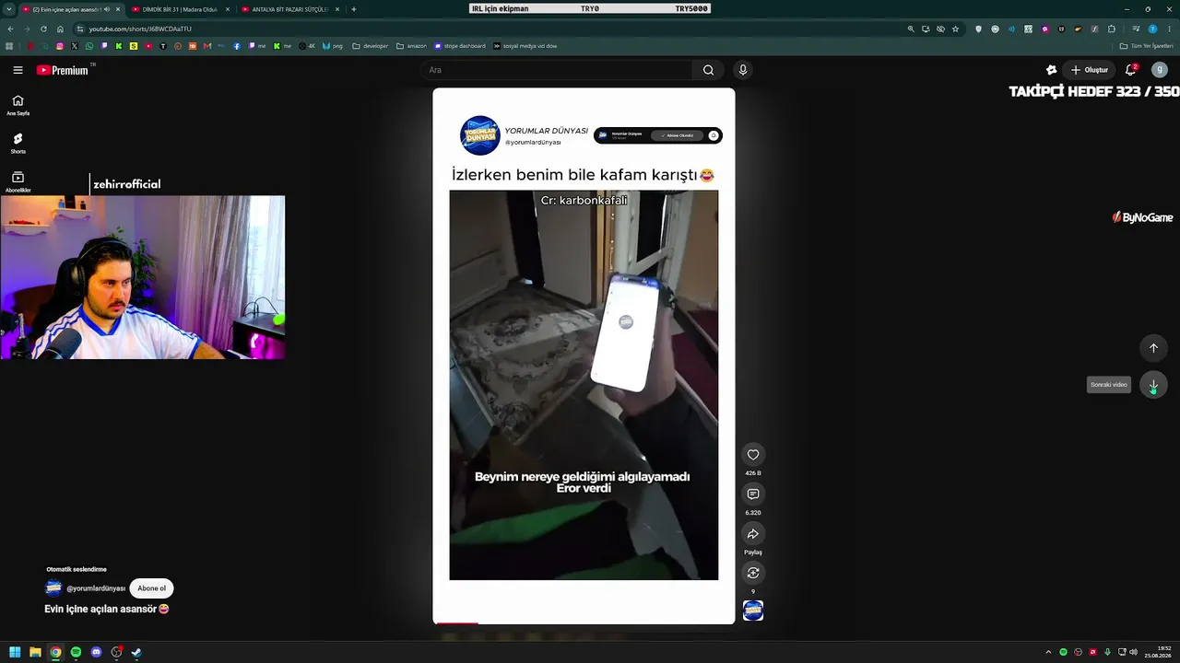
Task: Open the Chrome three-dot menu
Action: point(1169,29)
